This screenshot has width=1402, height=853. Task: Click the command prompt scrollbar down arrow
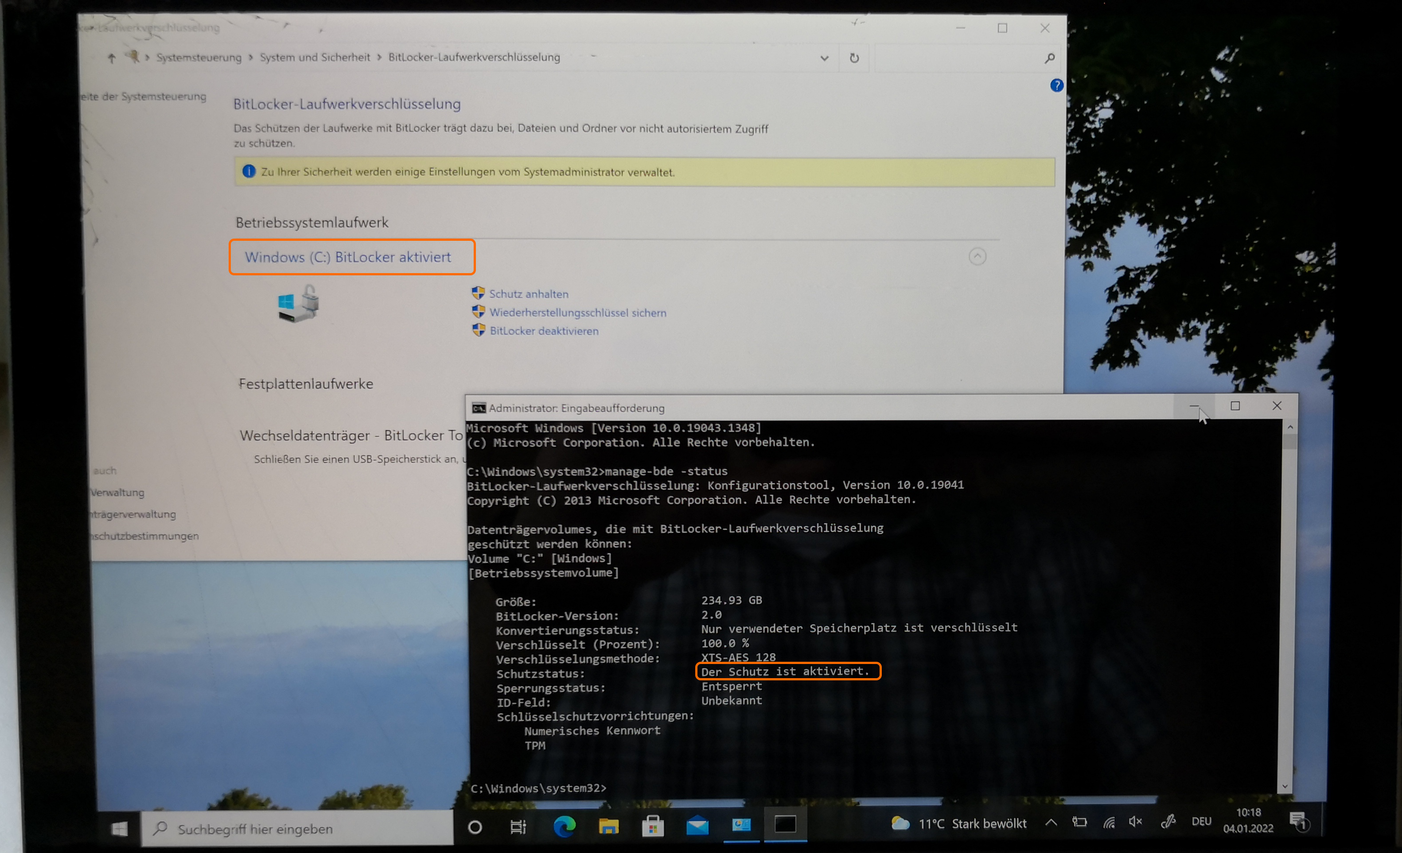click(x=1284, y=787)
